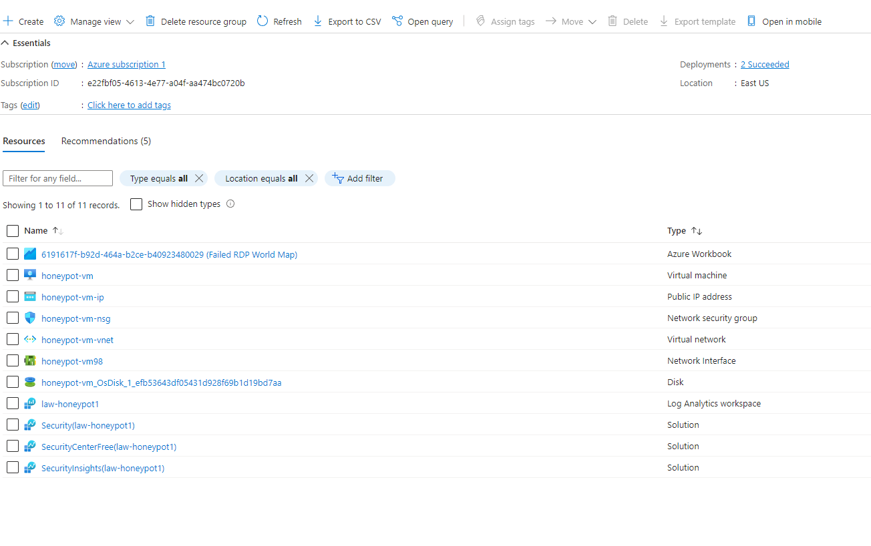
Task: Open the honeypot-vm resource link
Action: point(67,276)
